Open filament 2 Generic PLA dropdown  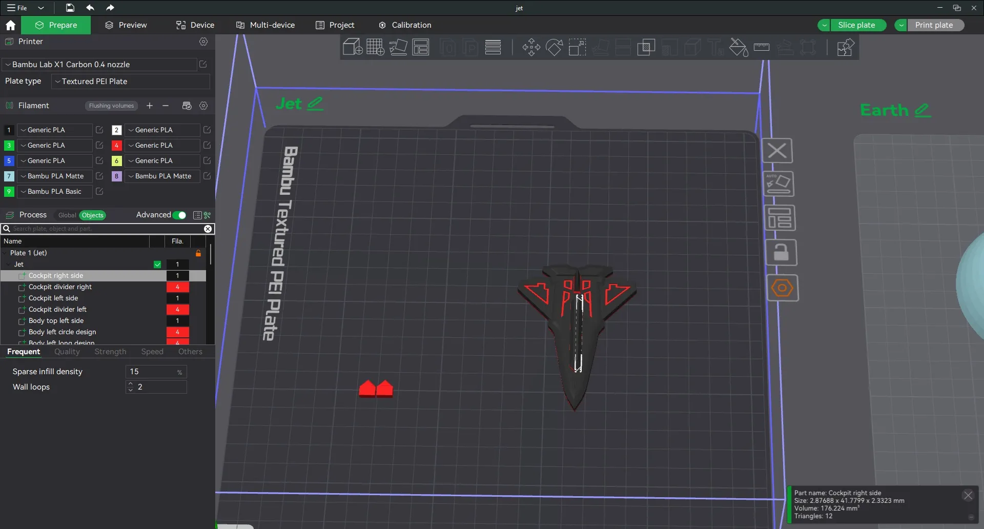point(162,130)
